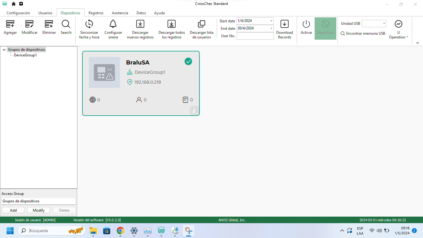Click the Agregar device icon
This screenshot has height=238, width=423.
click(x=10, y=24)
